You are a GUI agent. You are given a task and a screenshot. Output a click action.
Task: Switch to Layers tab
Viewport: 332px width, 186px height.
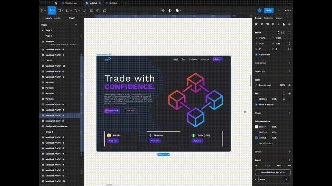pyautogui.click(x=48, y=18)
